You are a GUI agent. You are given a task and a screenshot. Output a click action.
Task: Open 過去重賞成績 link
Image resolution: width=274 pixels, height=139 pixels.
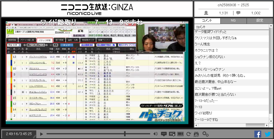pyautogui.click(x=87, y=45)
